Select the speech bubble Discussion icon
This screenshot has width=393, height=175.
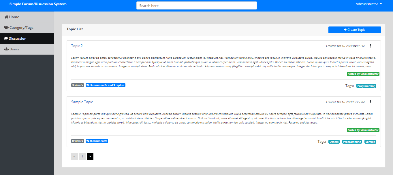6,38
